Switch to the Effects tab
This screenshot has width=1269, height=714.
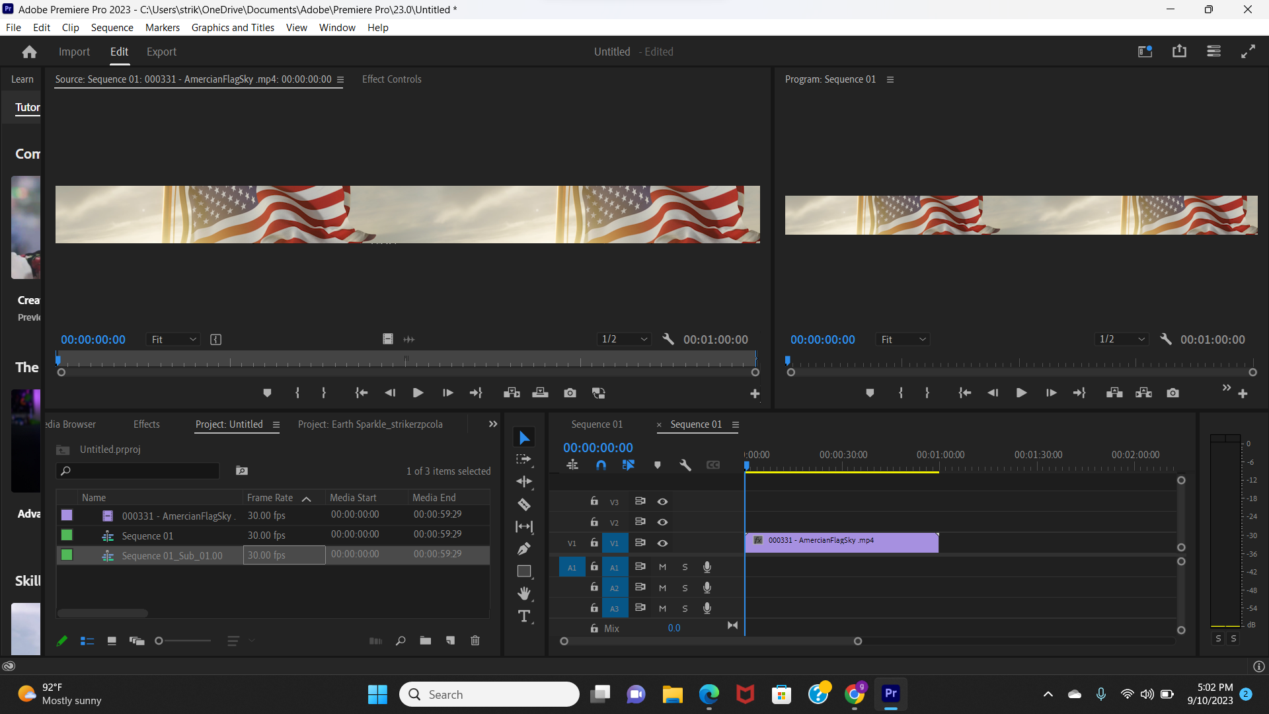coord(145,424)
